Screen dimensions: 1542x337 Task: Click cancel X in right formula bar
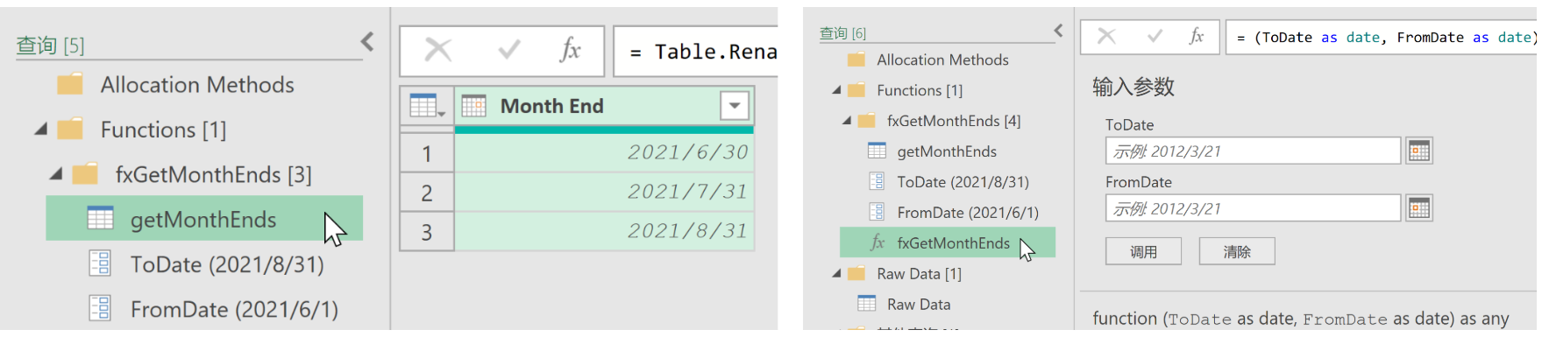(x=1106, y=36)
